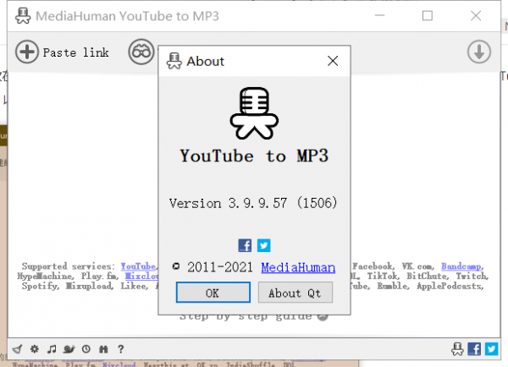The image size is (508, 367).
Task: Click the microphone logo in About dialog
Action: pyautogui.click(x=254, y=113)
